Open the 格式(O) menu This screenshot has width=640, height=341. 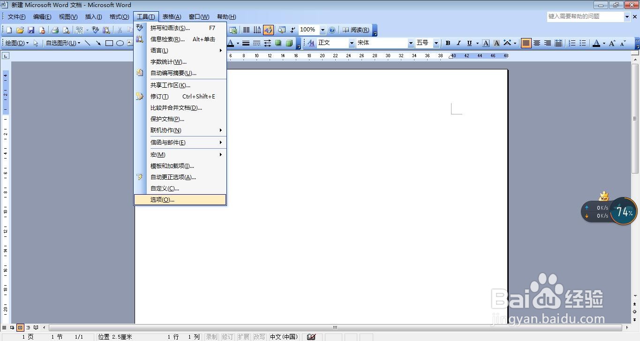click(119, 17)
